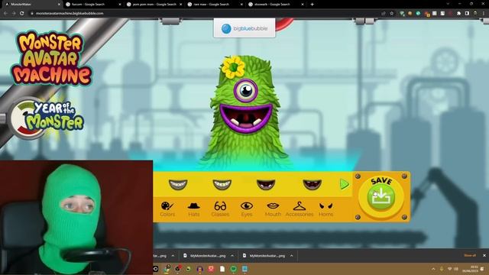Expand options for first truncated png download

tap(173, 256)
